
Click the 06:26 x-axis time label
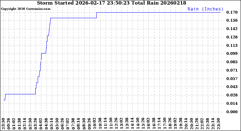63,124
